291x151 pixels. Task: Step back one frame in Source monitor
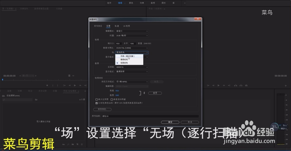(x=70, y=85)
